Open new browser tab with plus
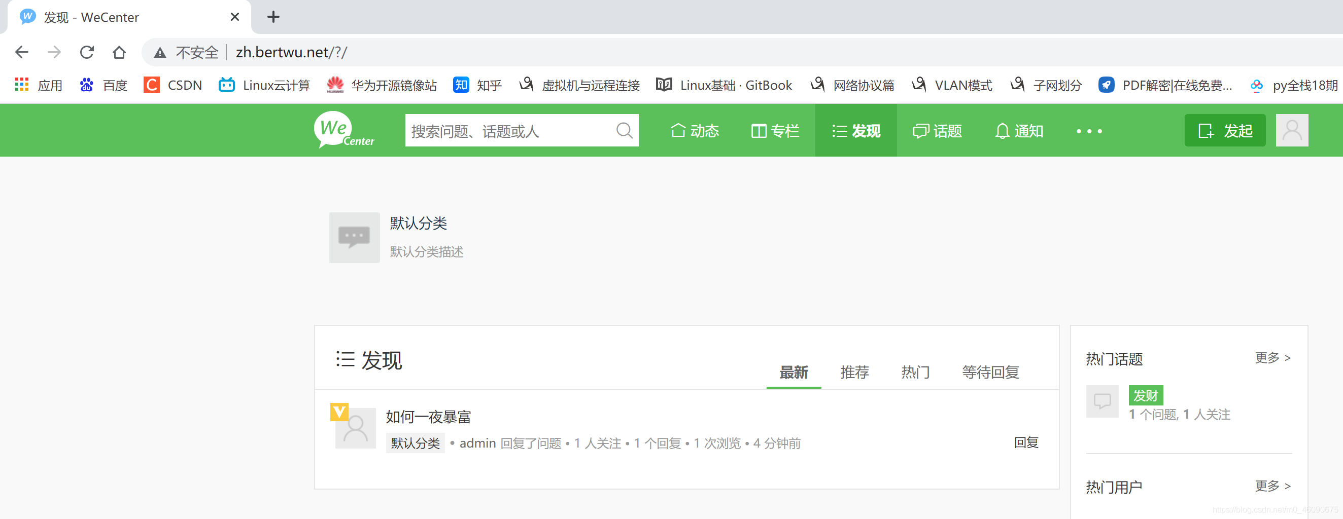The image size is (1343, 519). 273,17
